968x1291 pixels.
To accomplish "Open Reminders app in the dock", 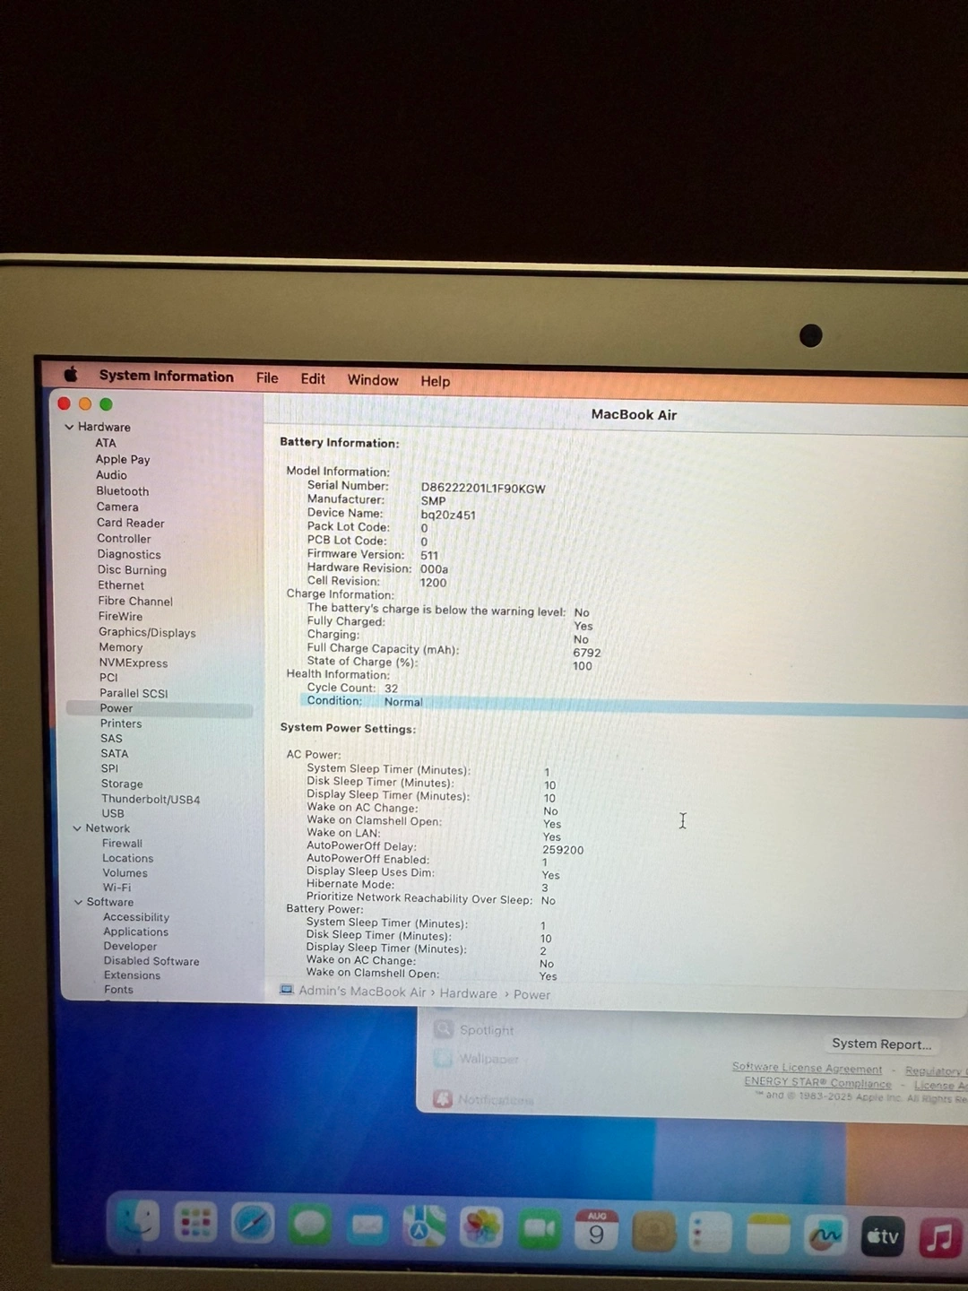I will [711, 1234].
